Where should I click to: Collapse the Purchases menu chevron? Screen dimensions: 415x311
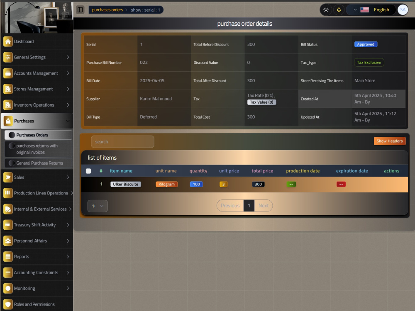pyautogui.click(x=68, y=121)
